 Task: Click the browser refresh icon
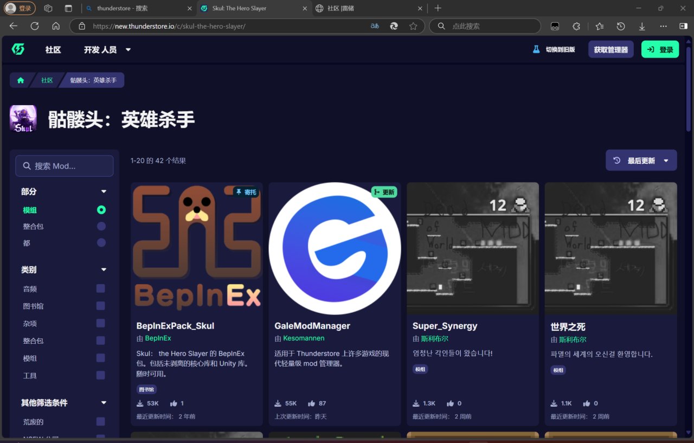[35, 26]
